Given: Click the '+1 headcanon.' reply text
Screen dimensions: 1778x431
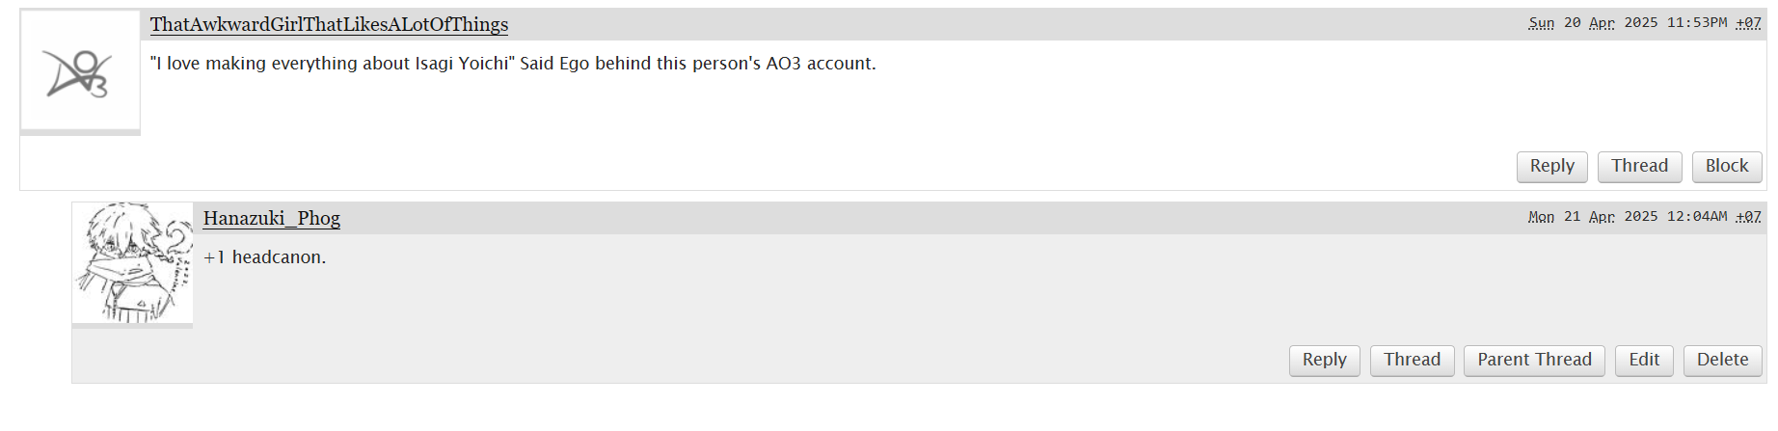Looking at the screenshot, I should pos(265,257).
